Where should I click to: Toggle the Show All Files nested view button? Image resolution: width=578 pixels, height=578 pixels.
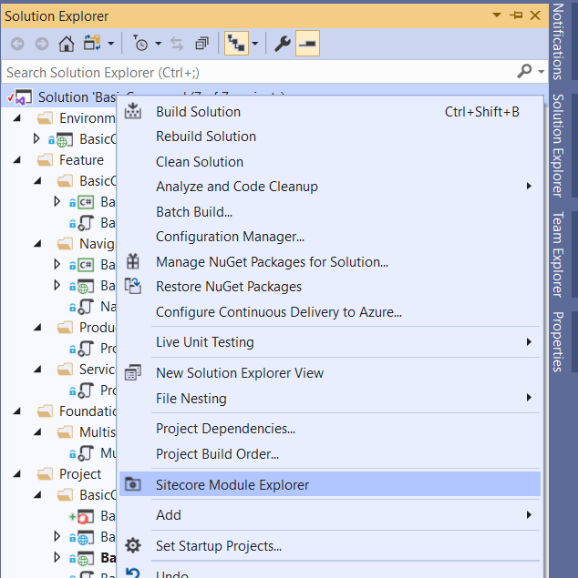[x=236, y=44]
